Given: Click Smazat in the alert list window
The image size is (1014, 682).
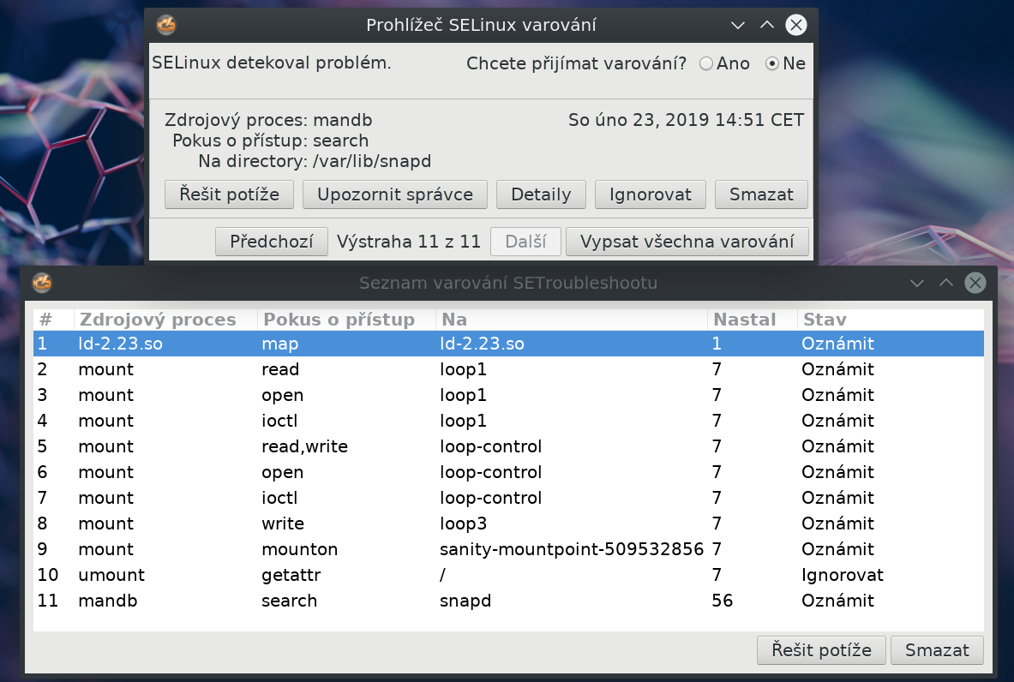Looking at the screenshot, I should (x=937, y=649).
